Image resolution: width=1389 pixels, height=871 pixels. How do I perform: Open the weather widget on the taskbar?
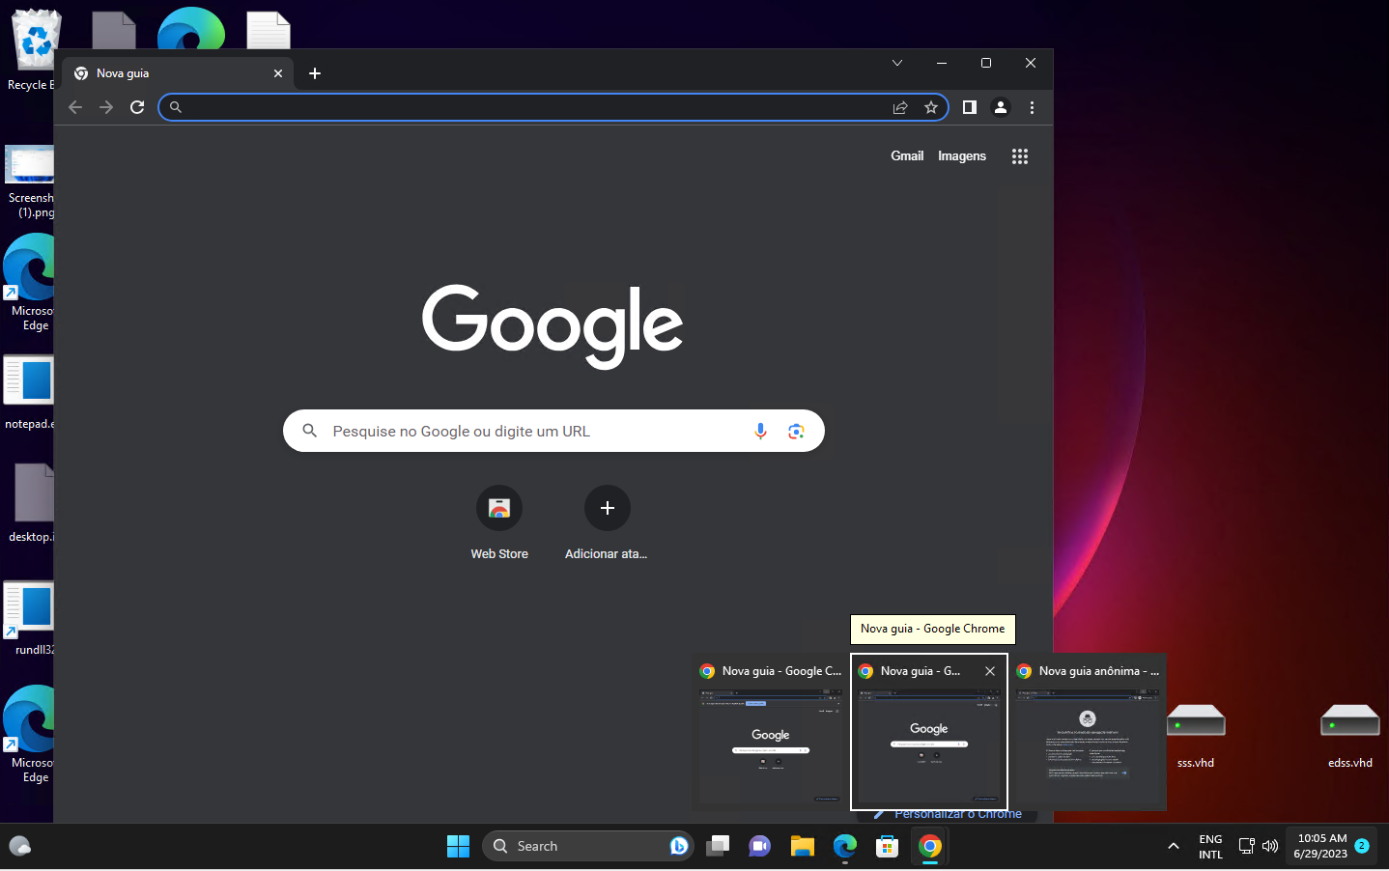[x=20, y=847]
